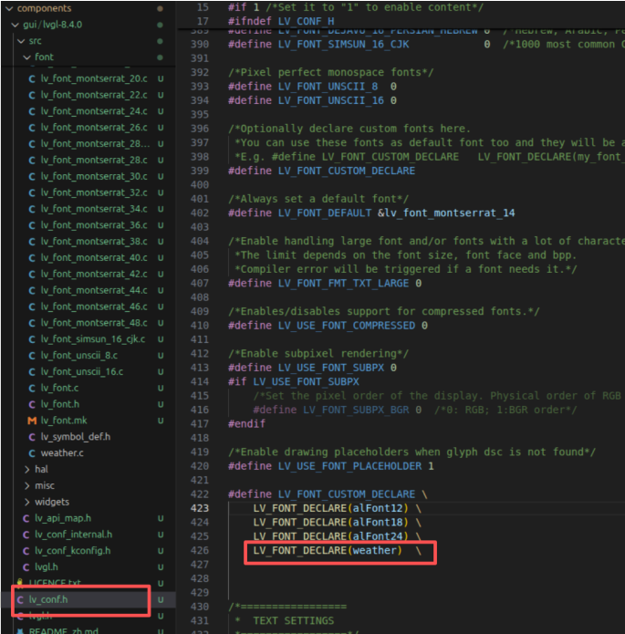Open lv_font_montserrat_28.c file
This screenshot has height=634, width=625.
coord(94,160)
